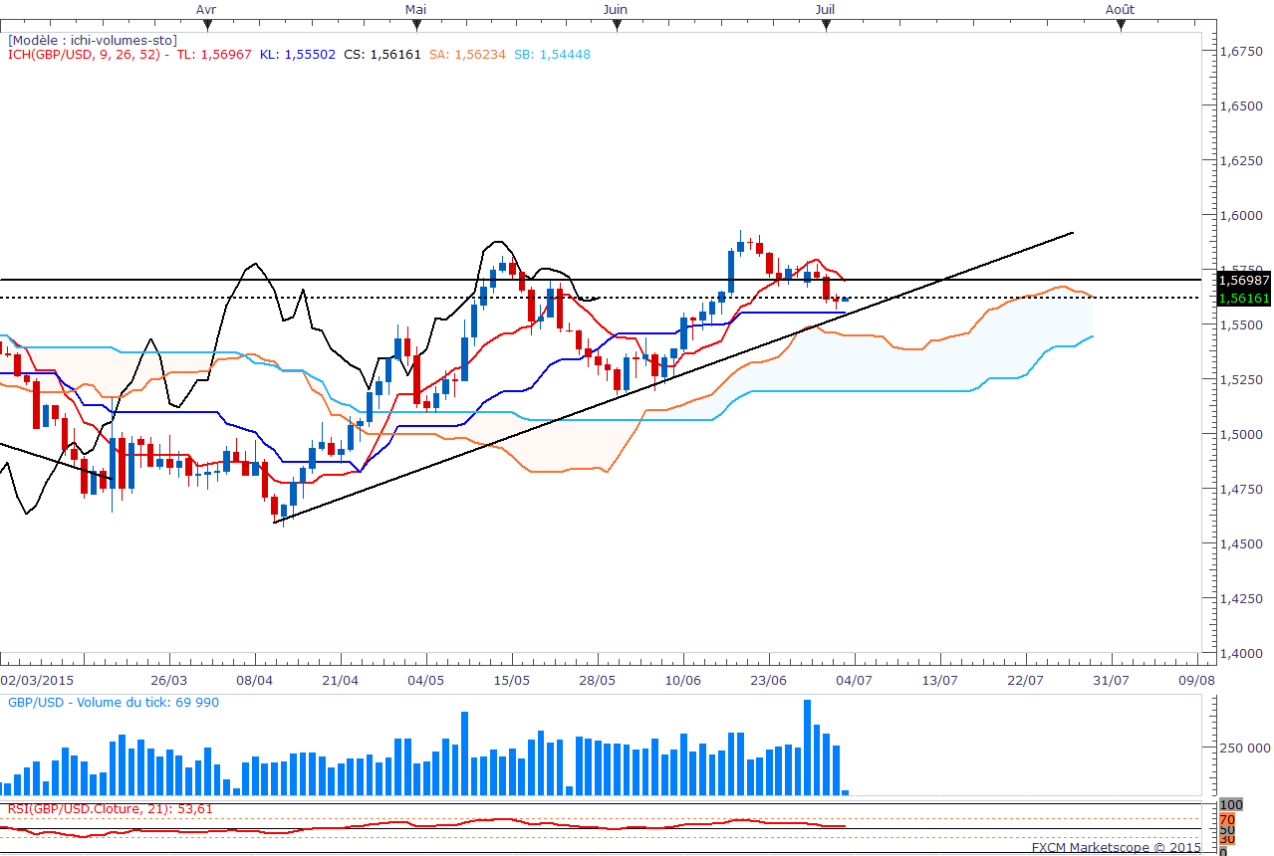
Task: Click the 1,6250 price axis label
Action: coord(1243,160)
